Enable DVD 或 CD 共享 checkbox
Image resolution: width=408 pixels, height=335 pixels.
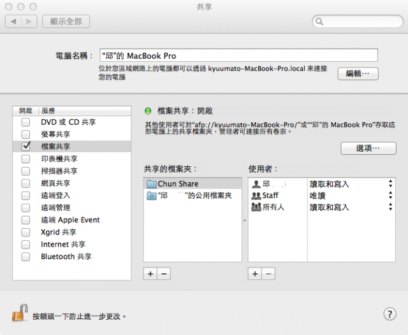pos(25,122)
